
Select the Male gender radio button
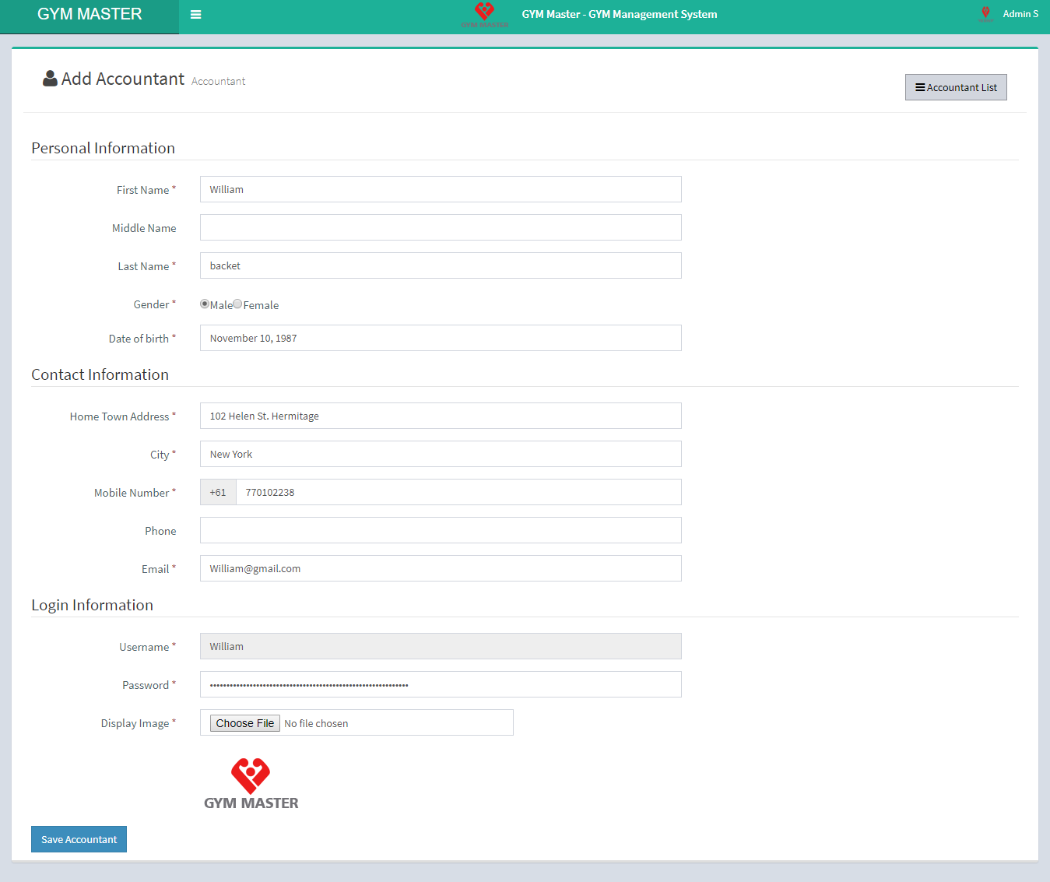click(x=205, y=304)
